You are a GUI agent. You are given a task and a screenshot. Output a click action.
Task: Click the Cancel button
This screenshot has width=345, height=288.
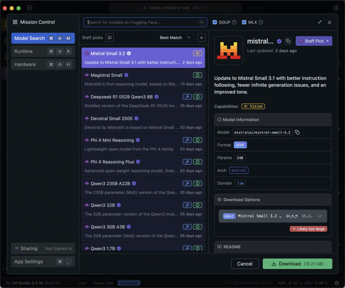point(245,264)
